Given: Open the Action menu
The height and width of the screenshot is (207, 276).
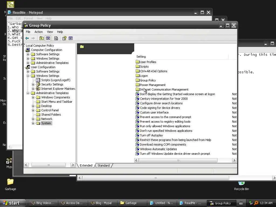Looking at the screenshot, I should pyautogui.click(x=39, y=32).
